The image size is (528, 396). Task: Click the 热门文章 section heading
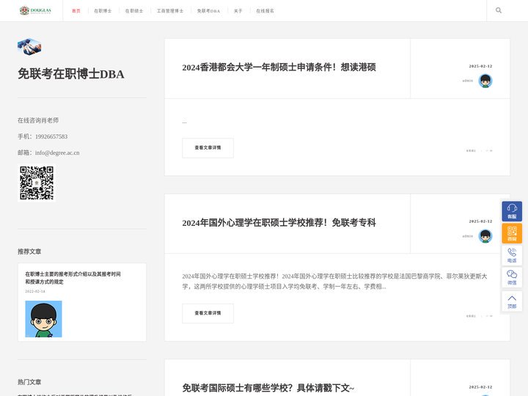29,382
